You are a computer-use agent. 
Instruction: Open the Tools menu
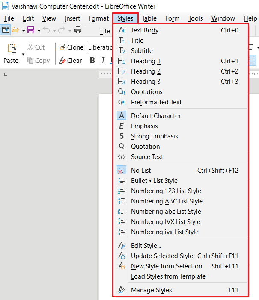coord(196,18)
